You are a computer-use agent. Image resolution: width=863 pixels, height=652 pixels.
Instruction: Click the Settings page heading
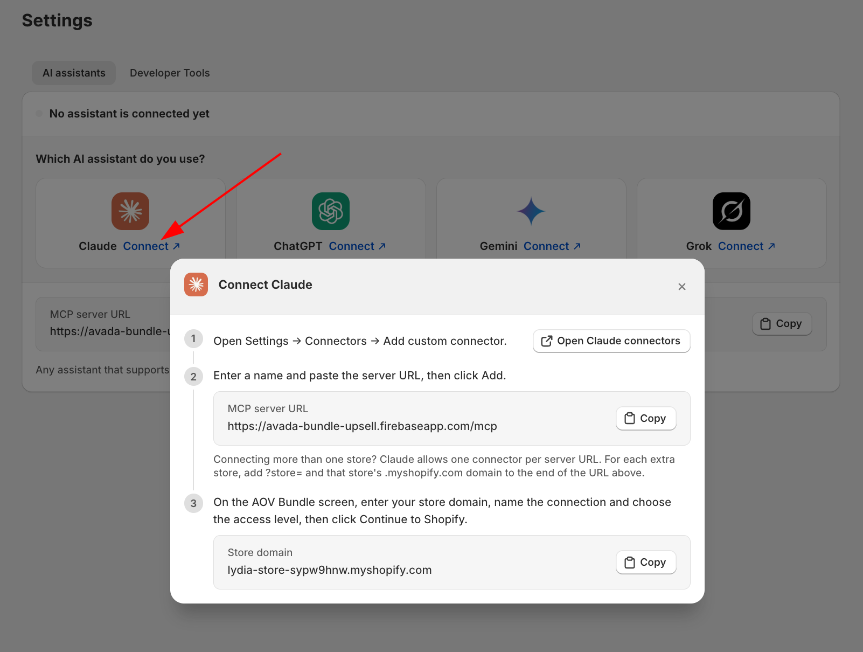[57, 20]
